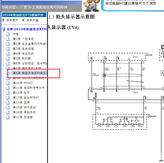This screenshot has height=163, width=164.
Task: Click the page icon beside 第16章 悬架系统
Action: (8, 112)
